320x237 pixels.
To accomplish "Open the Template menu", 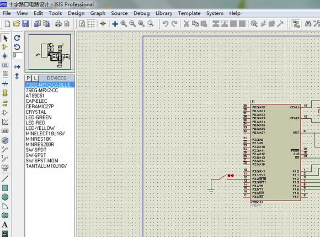I will [189, 13].
